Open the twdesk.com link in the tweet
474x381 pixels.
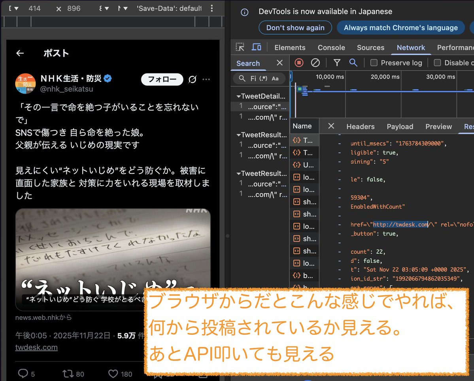tap(36, 347)
